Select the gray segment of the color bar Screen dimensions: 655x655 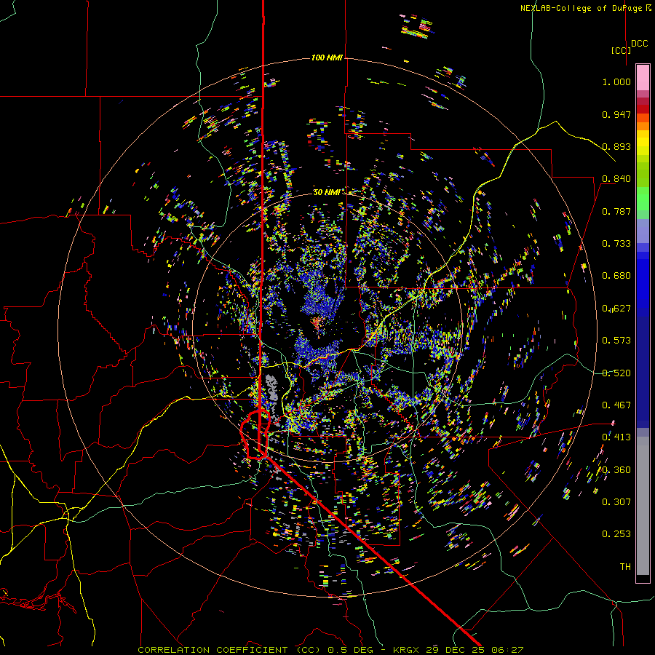[643, 506]
